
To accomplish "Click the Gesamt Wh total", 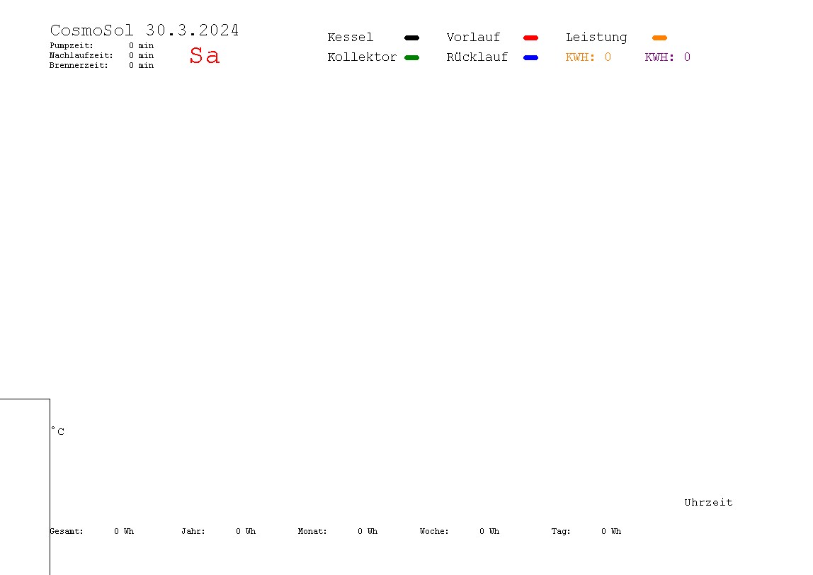I will point(123,531).
